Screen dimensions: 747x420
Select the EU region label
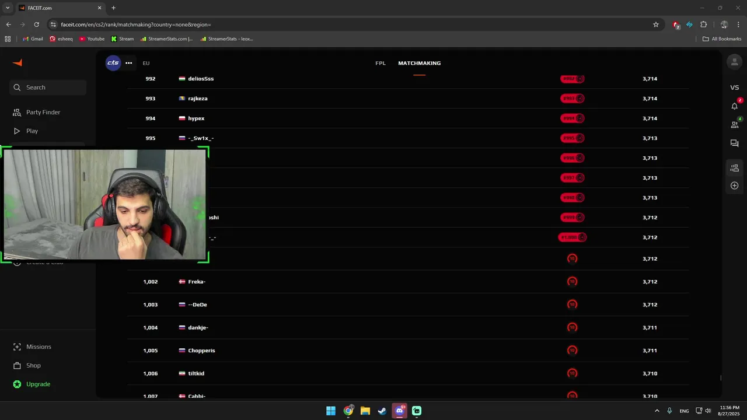(146, 63)
